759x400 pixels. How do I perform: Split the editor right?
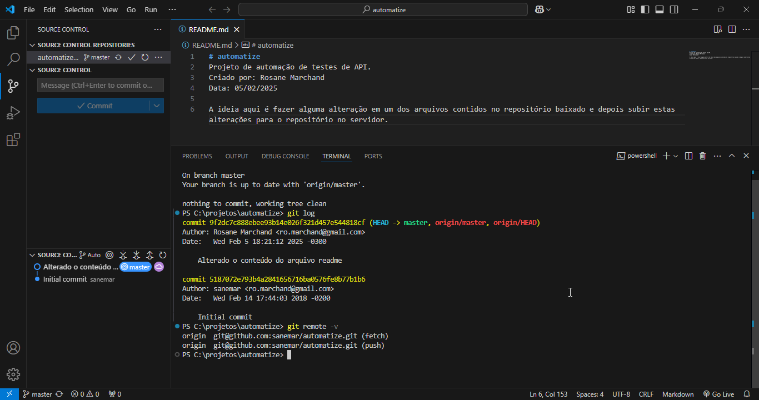pos(732,29)
